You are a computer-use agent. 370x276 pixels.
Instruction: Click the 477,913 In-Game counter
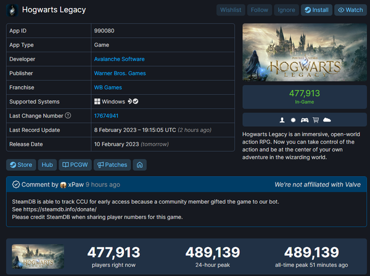[x=305, y=97]
